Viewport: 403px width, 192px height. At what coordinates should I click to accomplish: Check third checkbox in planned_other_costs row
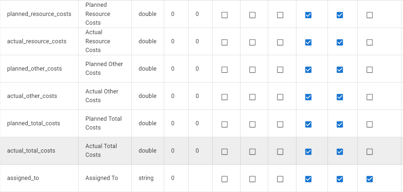pyautogui.click(x=280, y=70)
